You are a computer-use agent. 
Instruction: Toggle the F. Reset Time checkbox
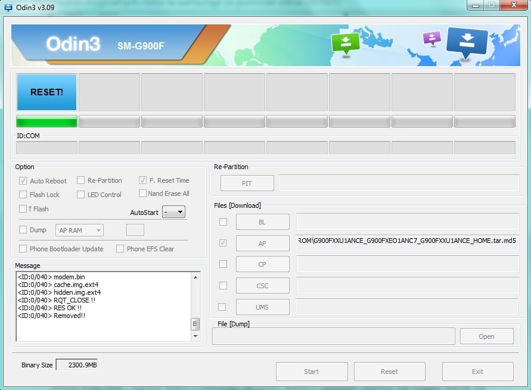tap(142, 180)
